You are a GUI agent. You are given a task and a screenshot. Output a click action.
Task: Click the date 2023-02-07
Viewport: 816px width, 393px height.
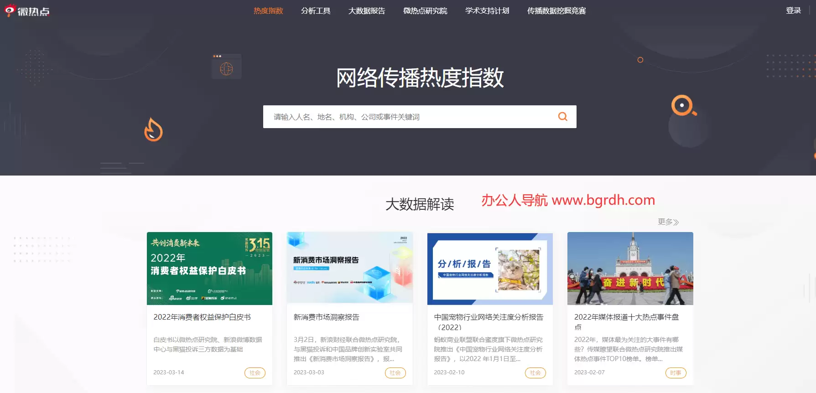[x=589, y=372]
